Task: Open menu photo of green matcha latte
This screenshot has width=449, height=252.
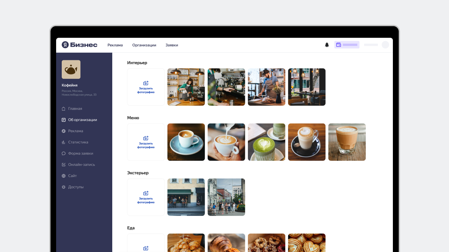Action: tap(267, 142)
